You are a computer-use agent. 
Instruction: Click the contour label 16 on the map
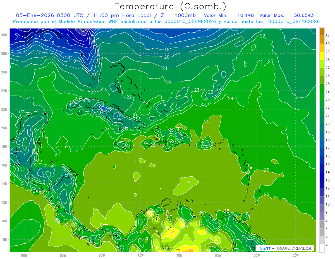(x=51, y=43)
